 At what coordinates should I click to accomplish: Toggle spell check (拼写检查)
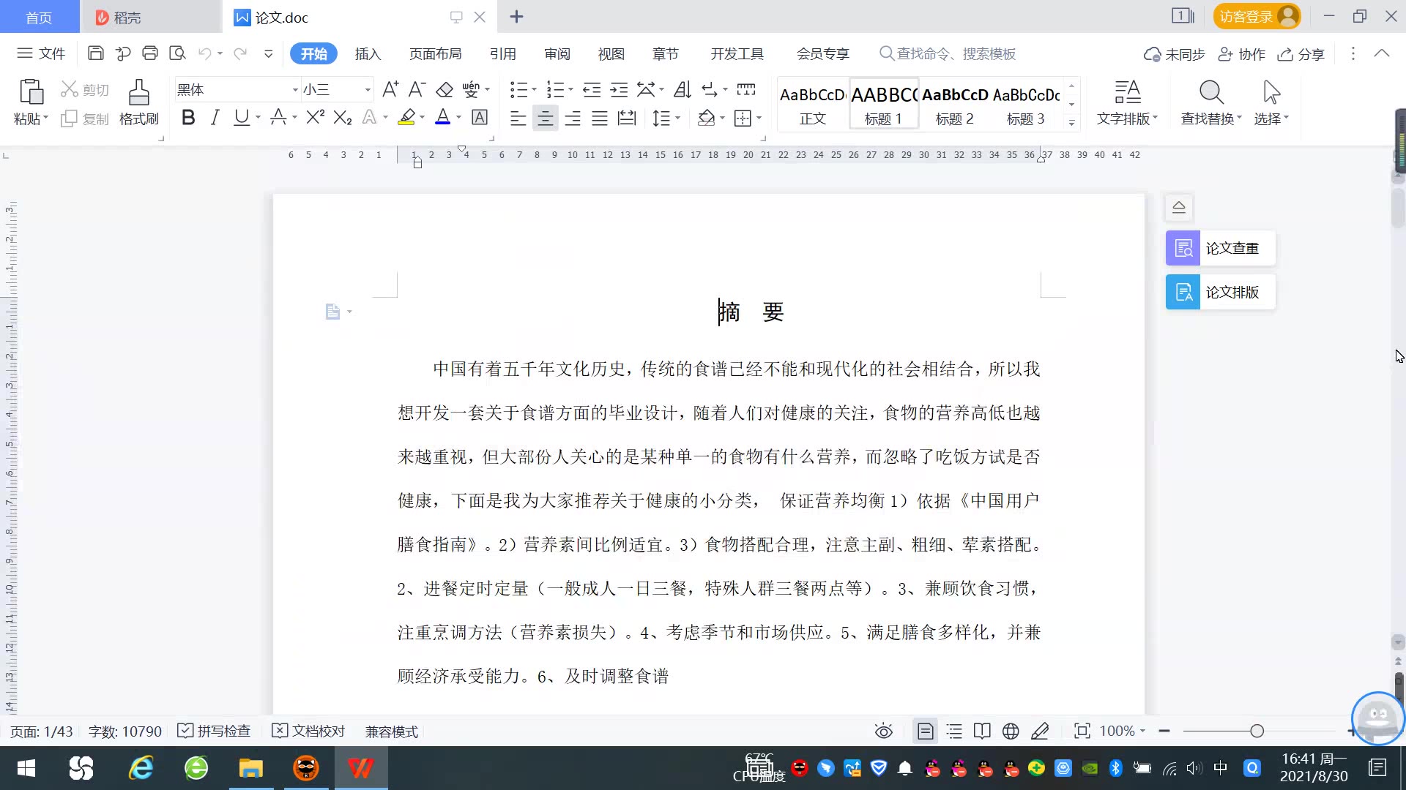tap(215, 731)
